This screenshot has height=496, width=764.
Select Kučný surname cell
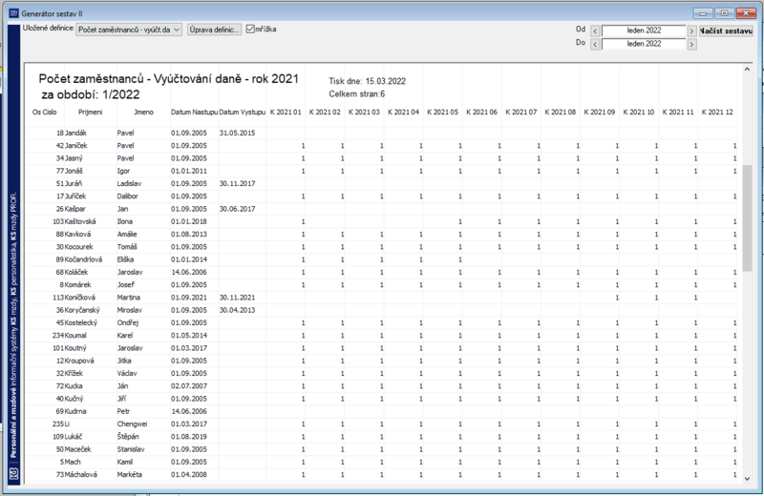tap(74, 399)
